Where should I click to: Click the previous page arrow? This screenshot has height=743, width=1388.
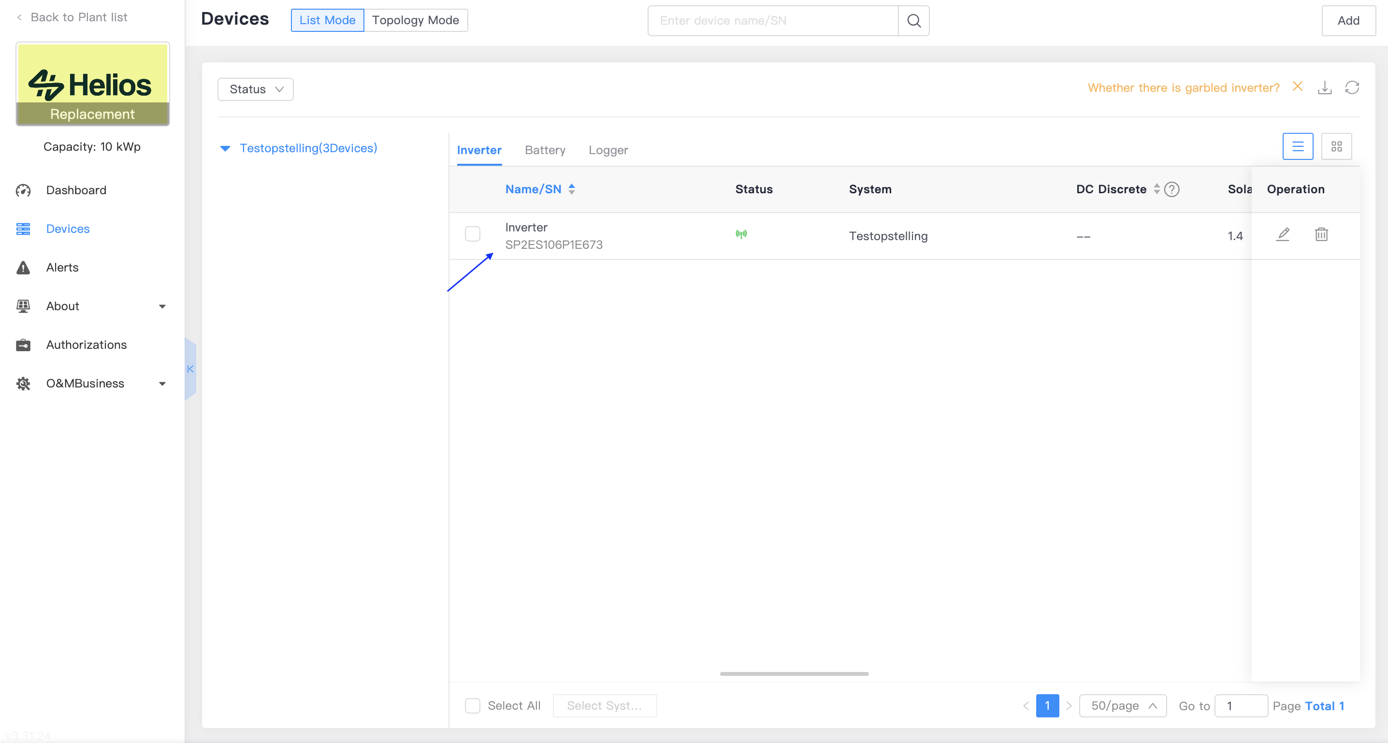tap(1026, 706)
